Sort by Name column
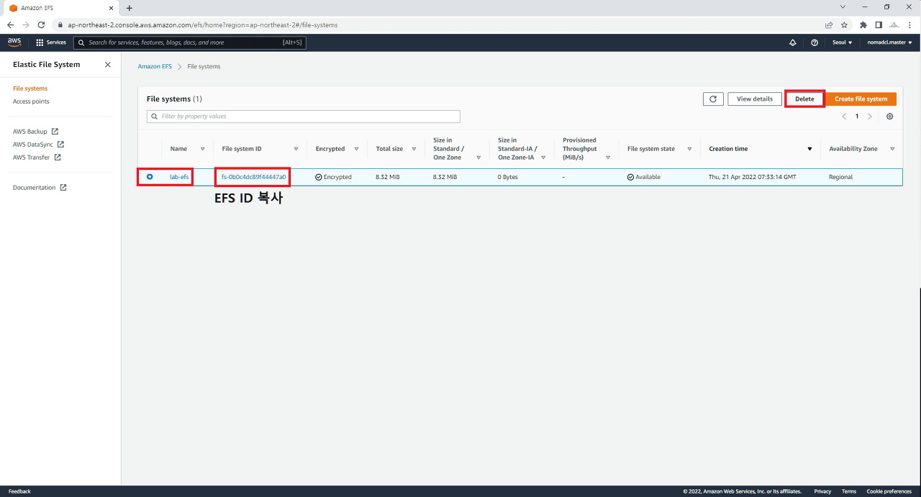 (202, 149)
